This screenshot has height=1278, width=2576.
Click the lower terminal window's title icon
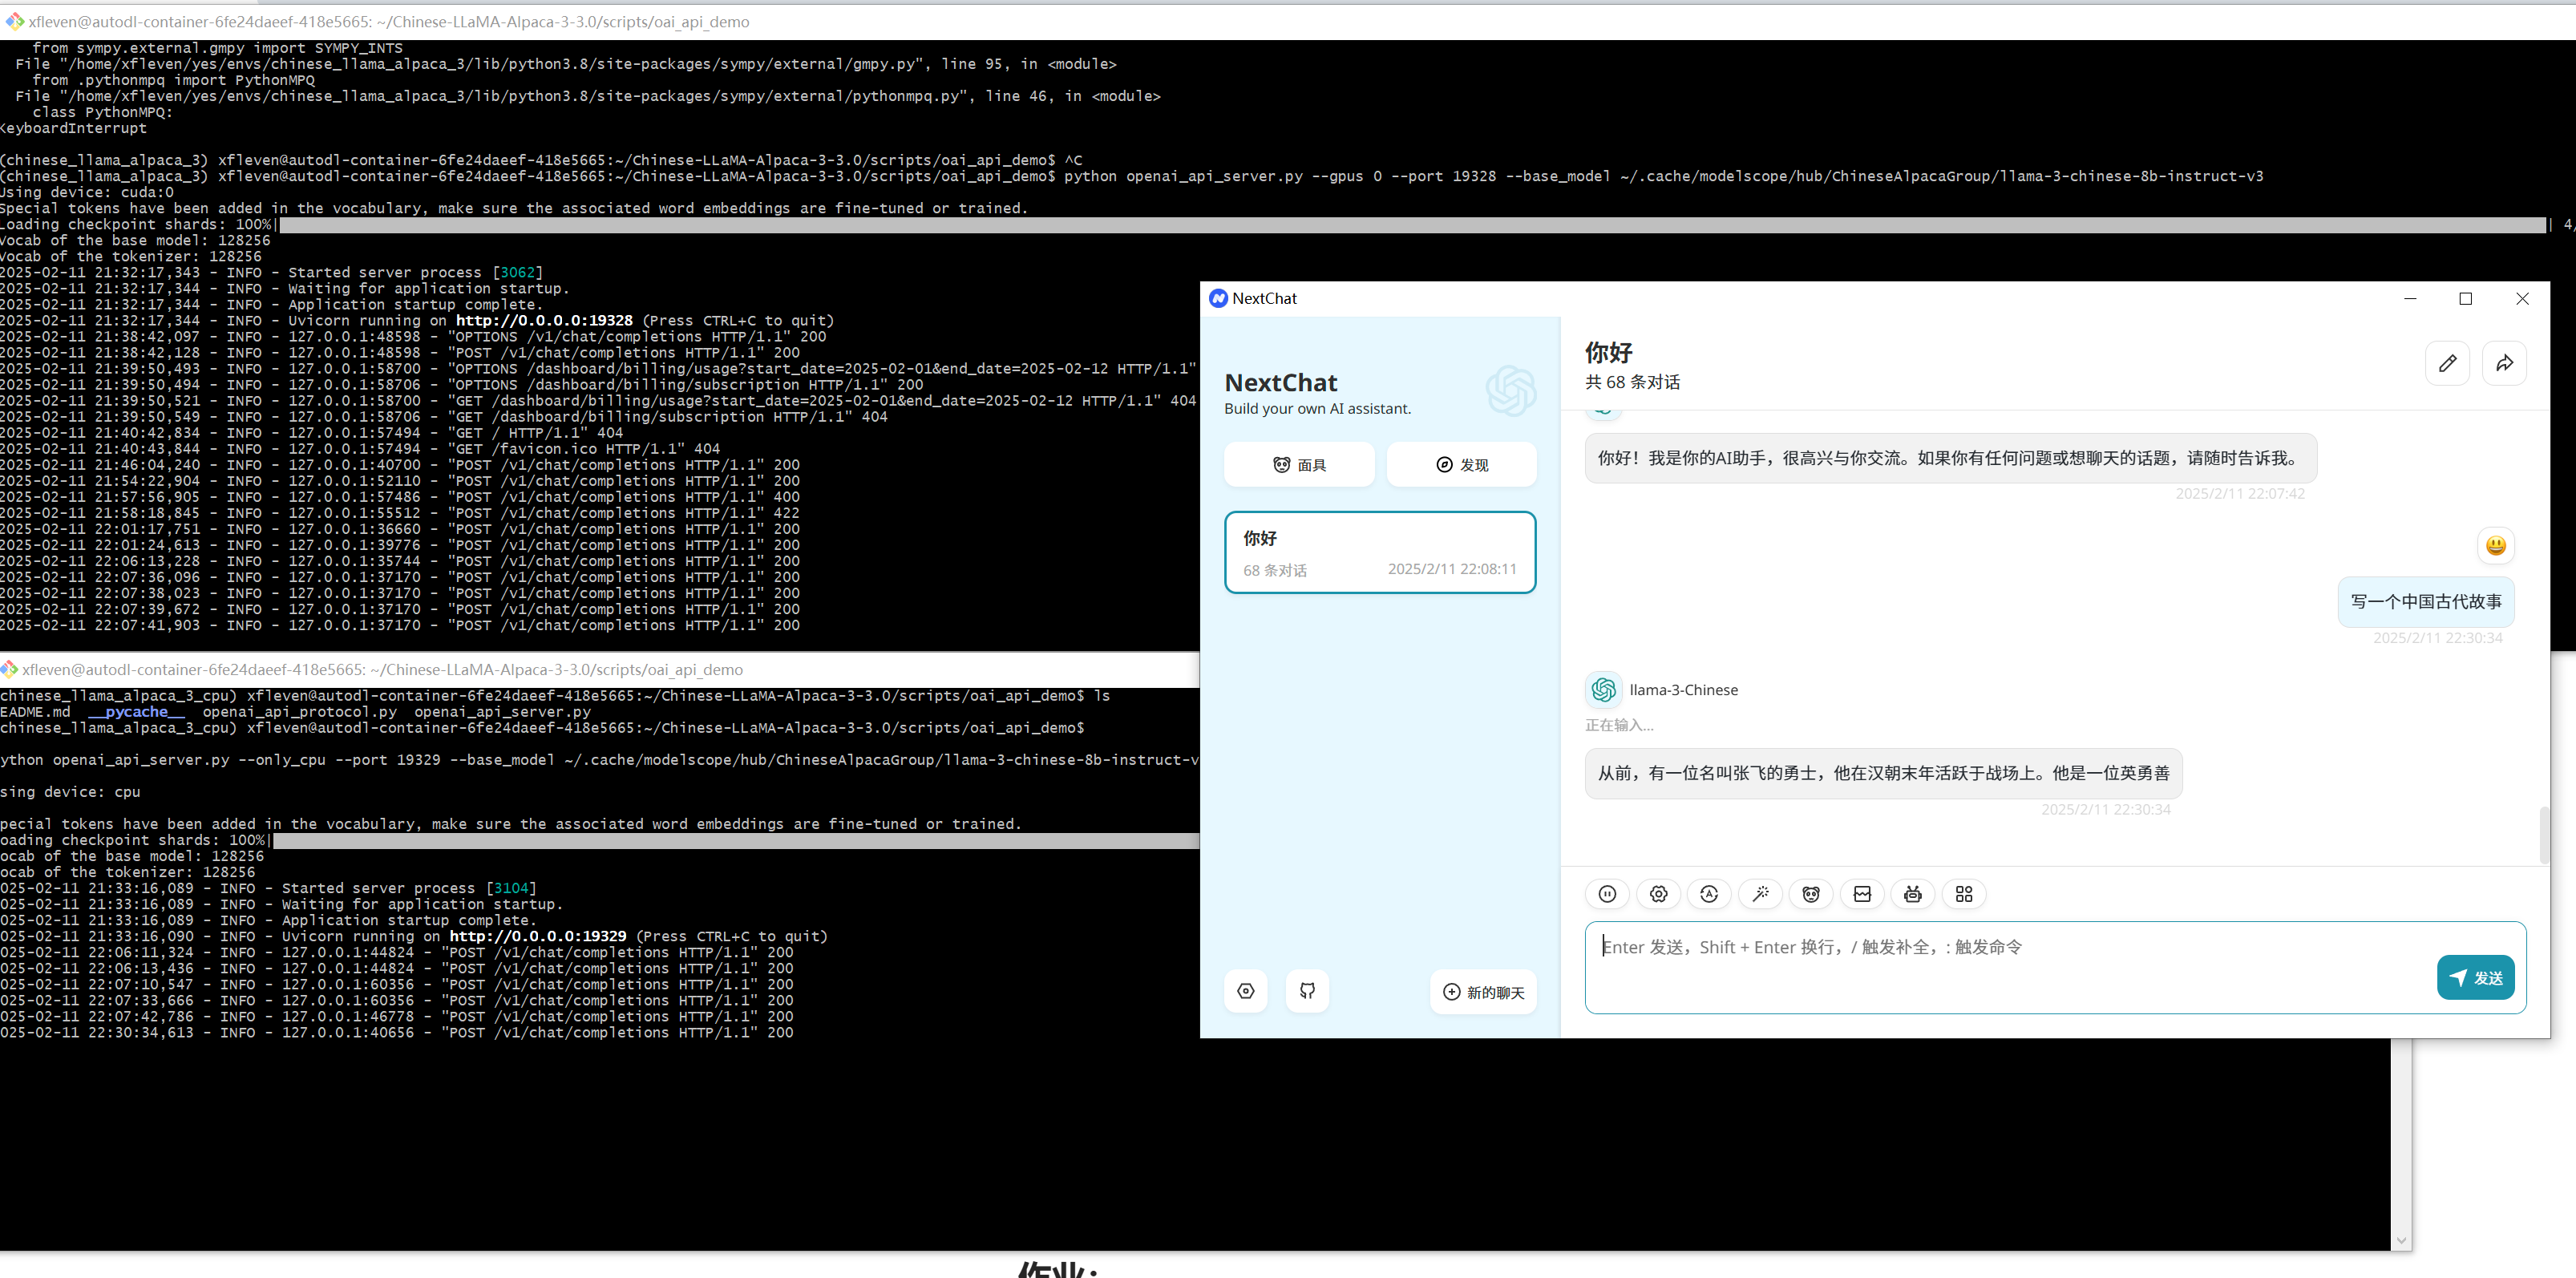[9, 669]
